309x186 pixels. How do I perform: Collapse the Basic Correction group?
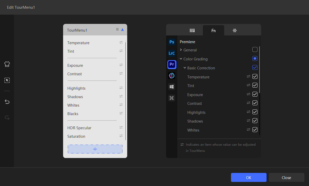pyautogui.click(x=185, y=68)
